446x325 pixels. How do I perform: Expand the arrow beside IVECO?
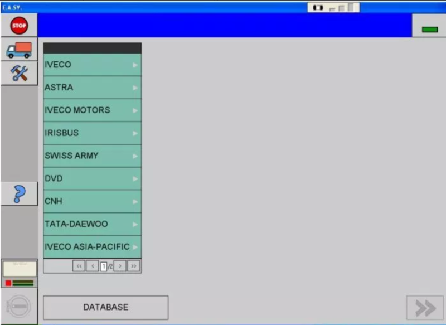click(135, 65)
